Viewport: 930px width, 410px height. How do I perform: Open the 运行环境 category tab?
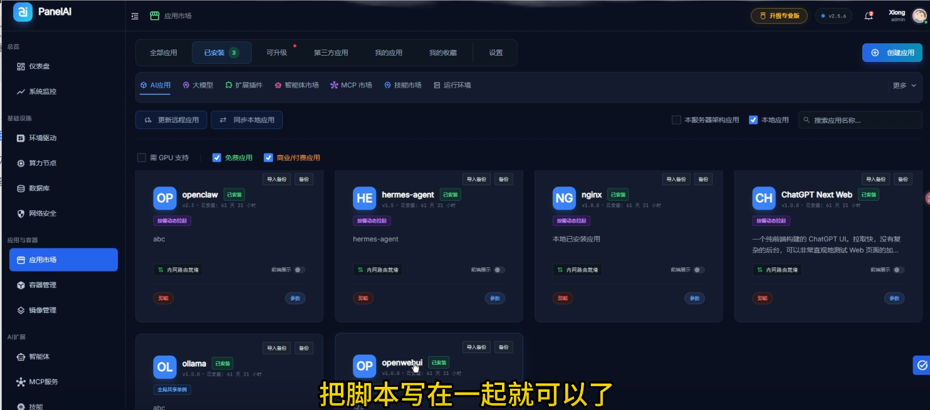[x=452, y=85]
